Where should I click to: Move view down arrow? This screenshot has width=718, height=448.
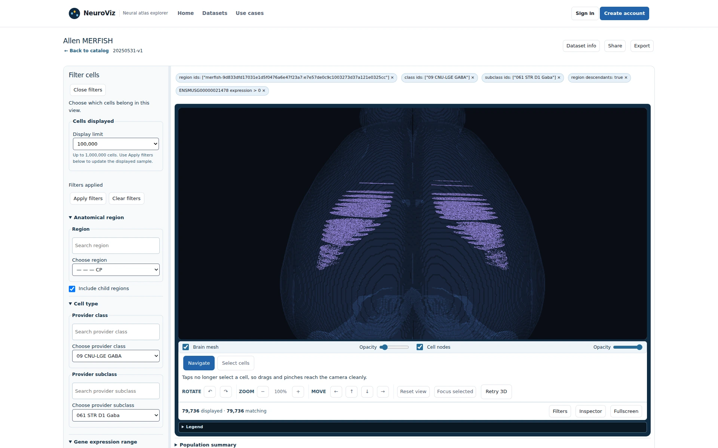(367, 392)
